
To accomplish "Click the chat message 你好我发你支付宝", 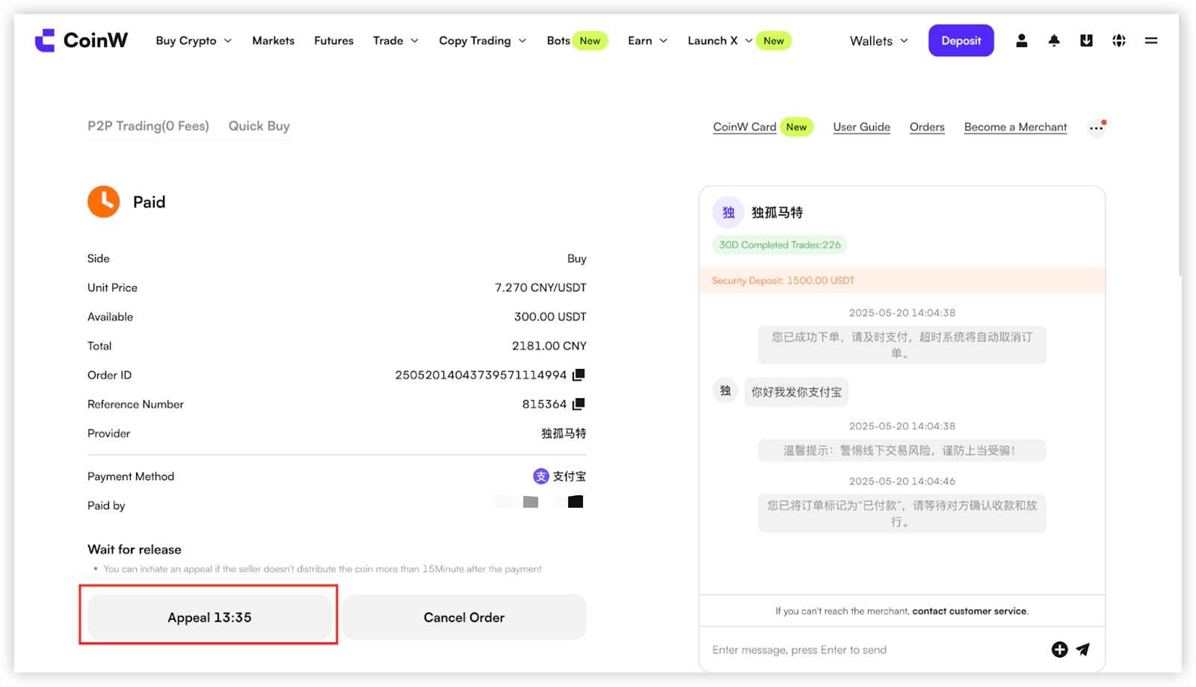I will [x=796, y=392].
